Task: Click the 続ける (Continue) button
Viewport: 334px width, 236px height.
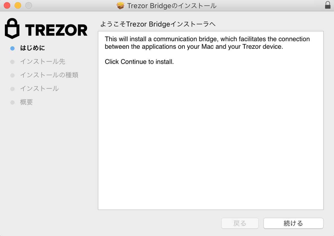Action: [293, 223]
